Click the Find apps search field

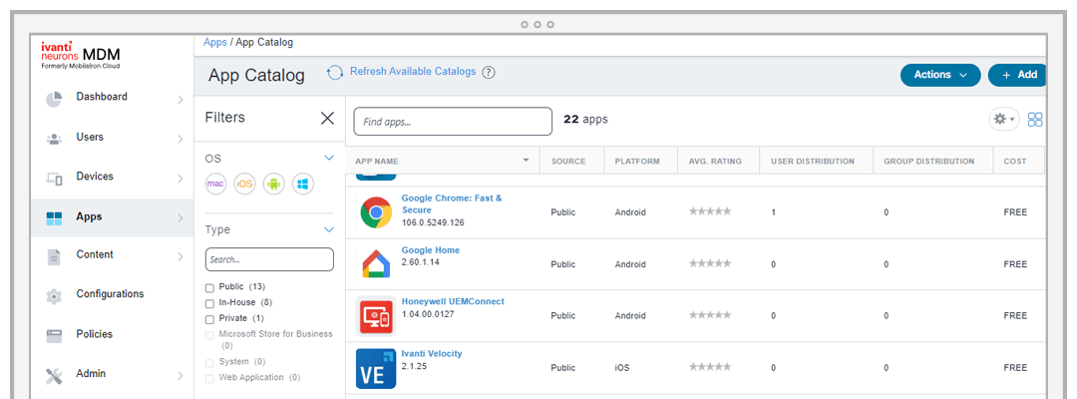453,122
